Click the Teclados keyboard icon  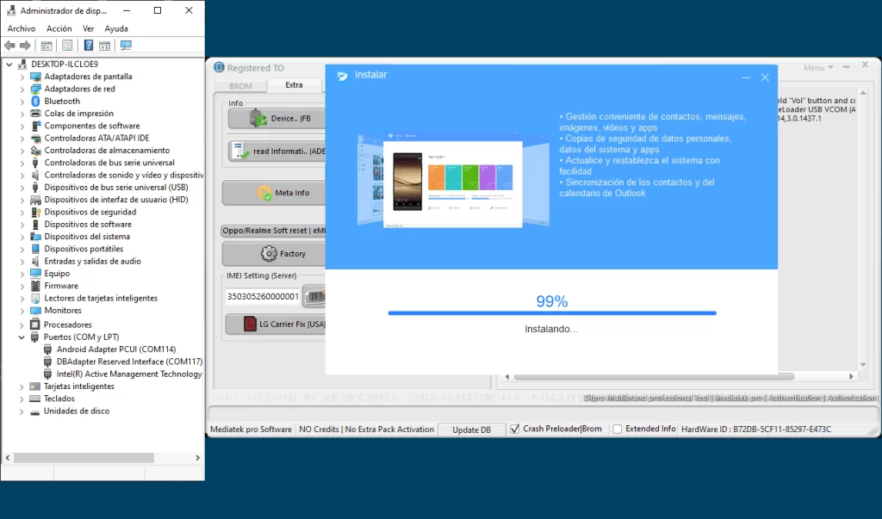pyautogui.click(x=34, y=399)
